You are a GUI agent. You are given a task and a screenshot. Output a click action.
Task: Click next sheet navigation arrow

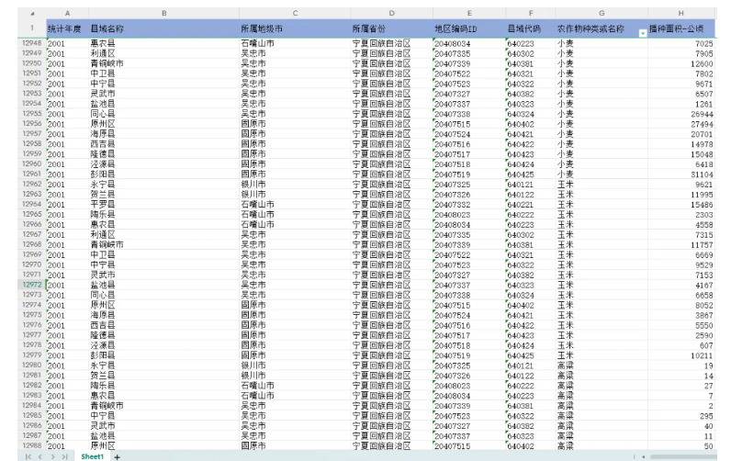pos(52,456)
